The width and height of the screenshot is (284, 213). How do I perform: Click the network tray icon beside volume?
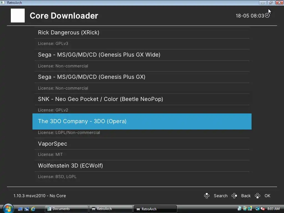coord(257,209)
